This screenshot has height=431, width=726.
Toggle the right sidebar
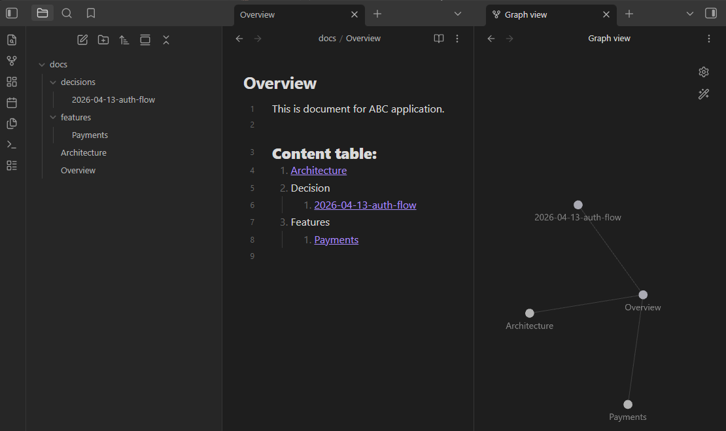point(711,14)
